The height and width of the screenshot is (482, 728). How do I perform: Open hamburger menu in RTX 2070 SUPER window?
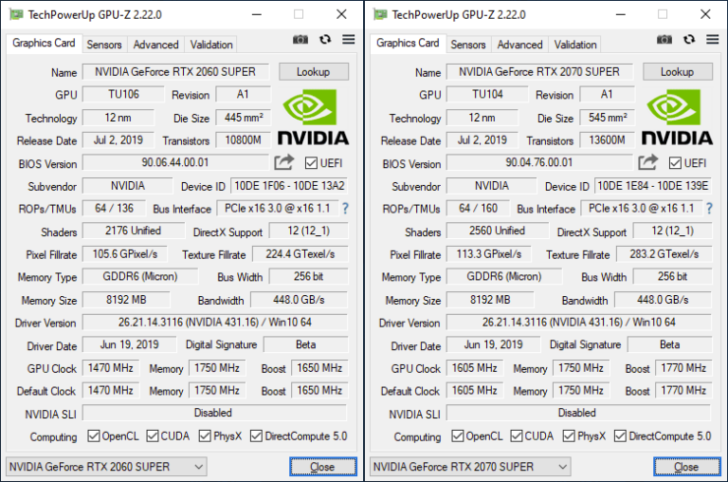712,40
